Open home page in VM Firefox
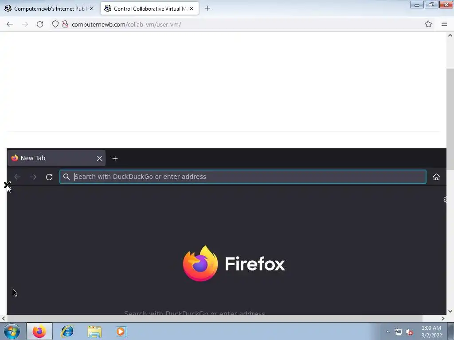This screenshot has width=454, height=340. pyautogui.click(x=436, y=177)
